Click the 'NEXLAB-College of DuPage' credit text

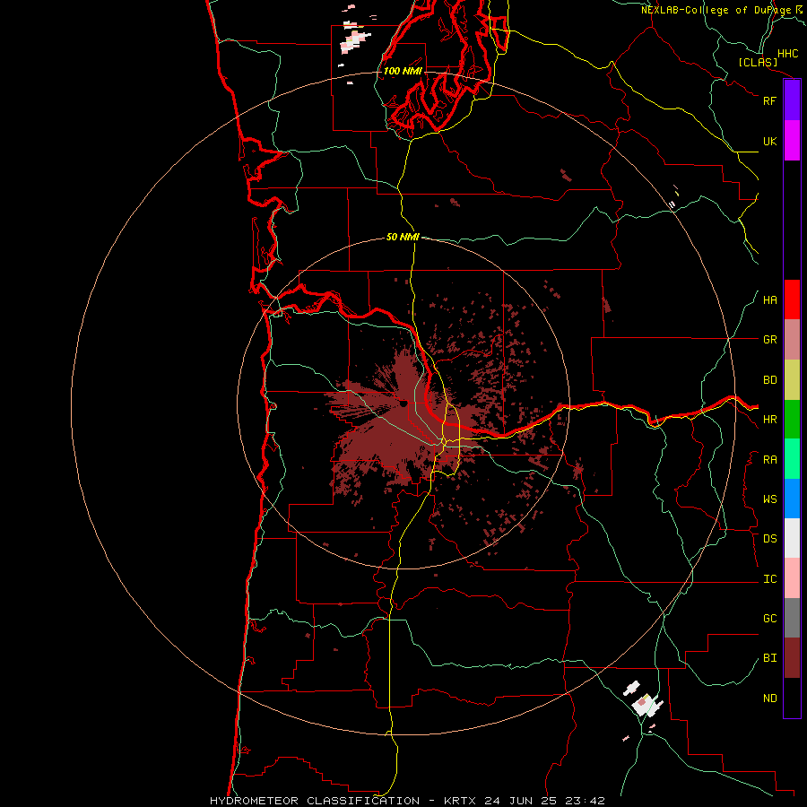click(x=716, y=10)
